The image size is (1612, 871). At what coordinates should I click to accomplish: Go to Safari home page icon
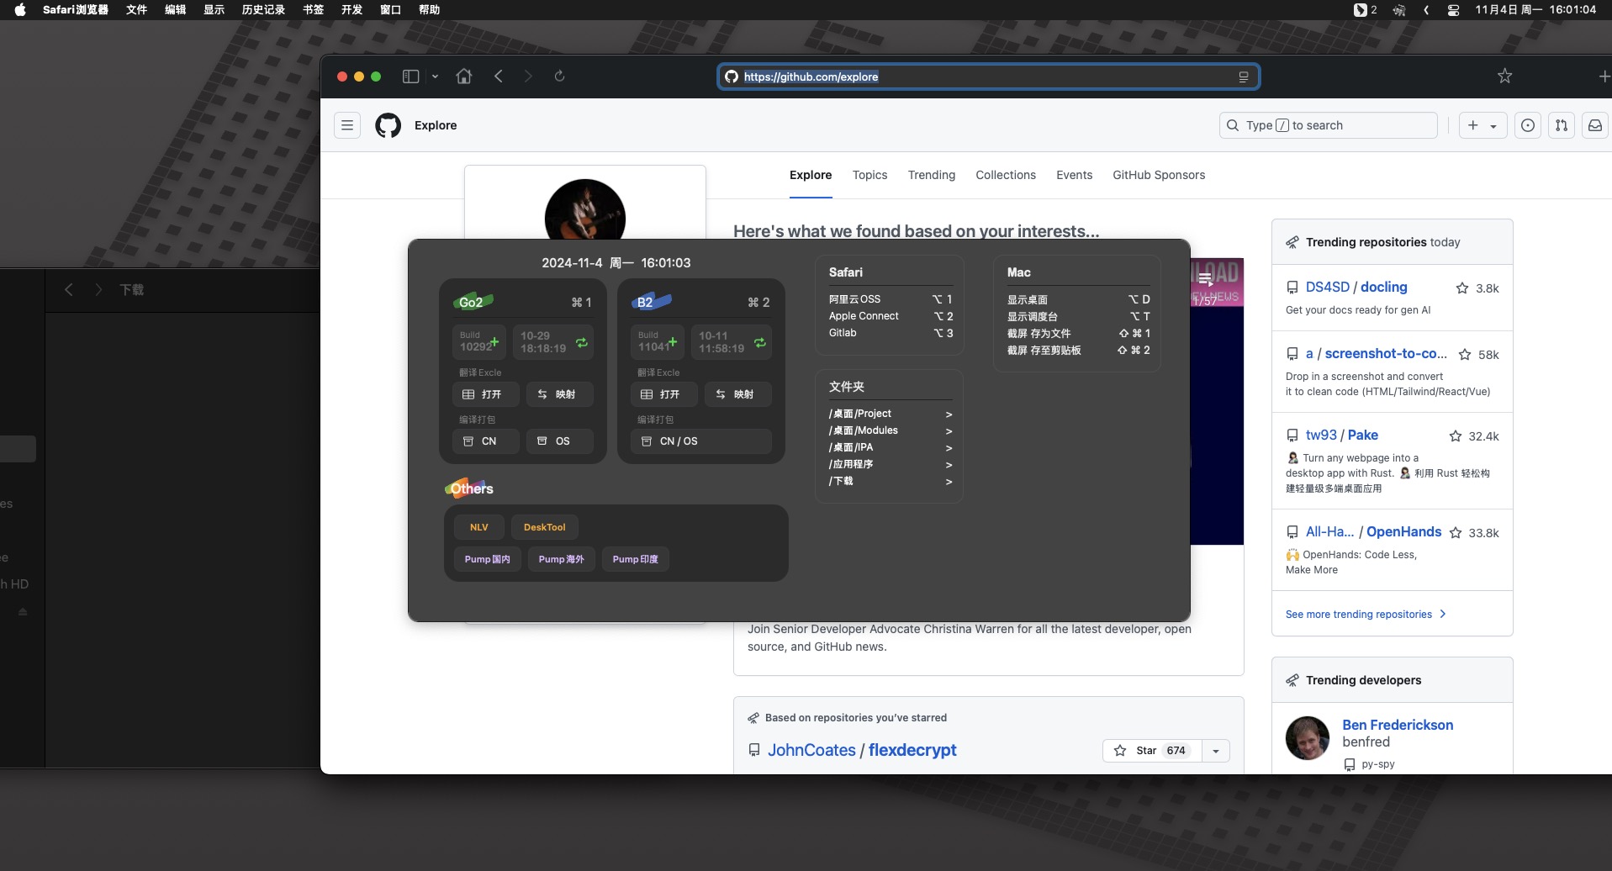click(x=463, y=77)
